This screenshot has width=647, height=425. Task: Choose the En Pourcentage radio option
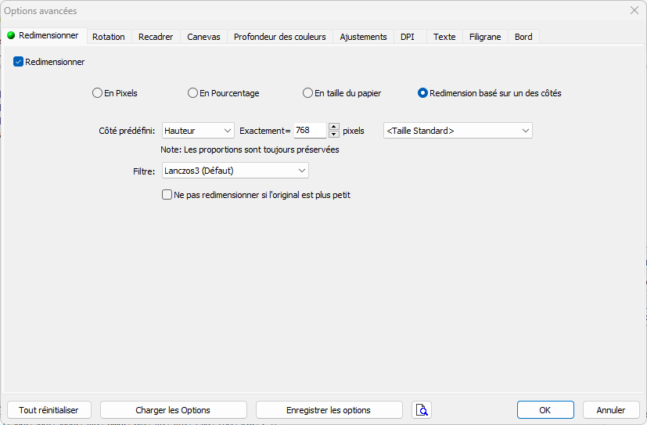[x=192, y=93]
